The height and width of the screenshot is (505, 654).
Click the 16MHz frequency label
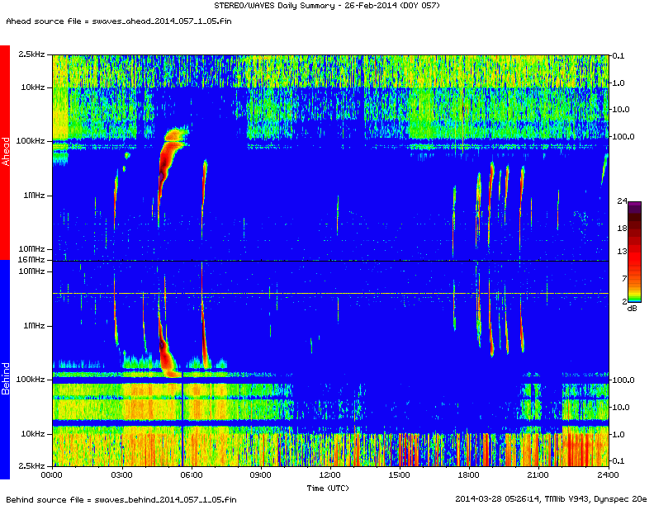(32, 260)
